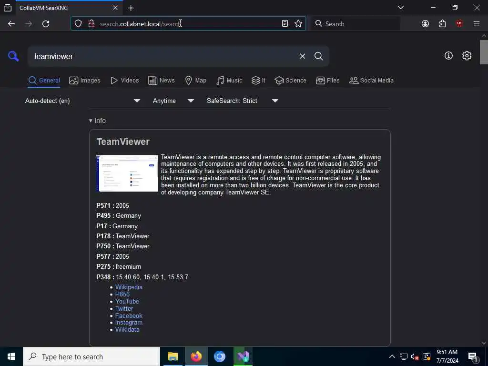Open the Firefox account icon
The image size is (488, 366).
point(425,24)
